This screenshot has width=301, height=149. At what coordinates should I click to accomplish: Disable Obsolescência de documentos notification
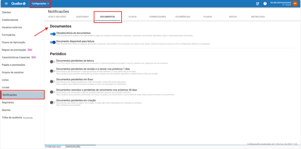click(53, 34)
